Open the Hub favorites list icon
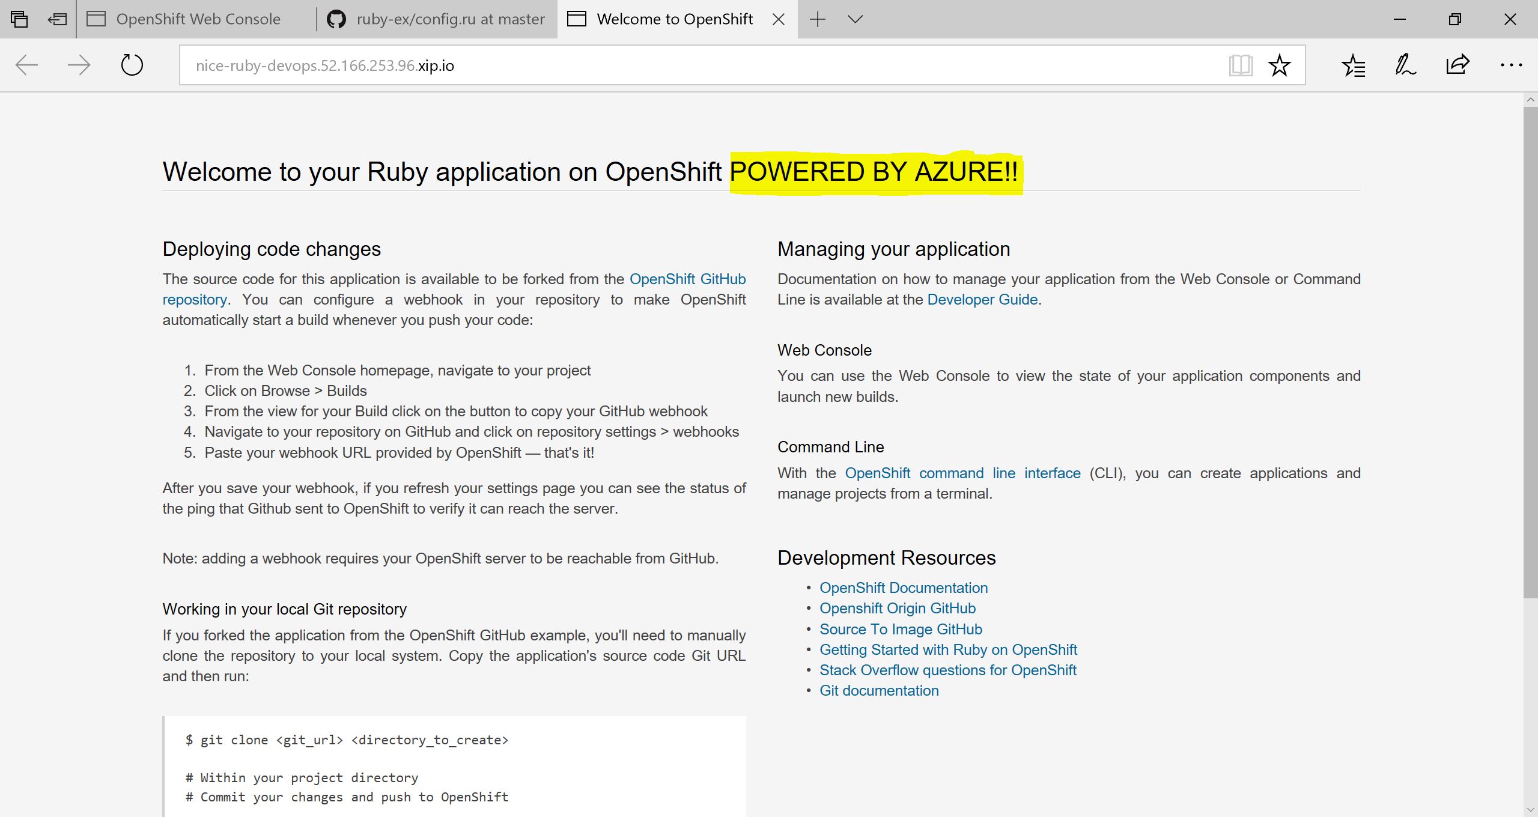 [1353, 65]
